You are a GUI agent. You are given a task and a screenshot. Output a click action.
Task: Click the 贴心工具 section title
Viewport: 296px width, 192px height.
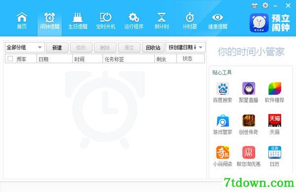pyautogui.click(x=222, y=73)
